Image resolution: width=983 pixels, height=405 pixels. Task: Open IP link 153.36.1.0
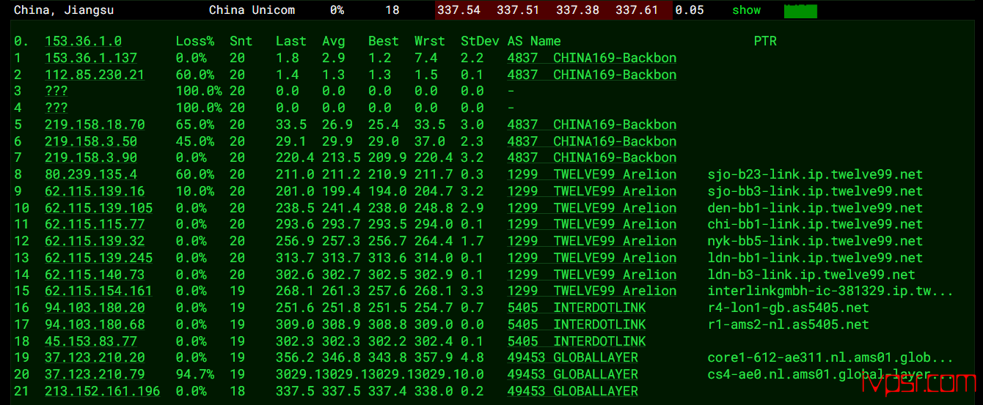coord(83,42)
